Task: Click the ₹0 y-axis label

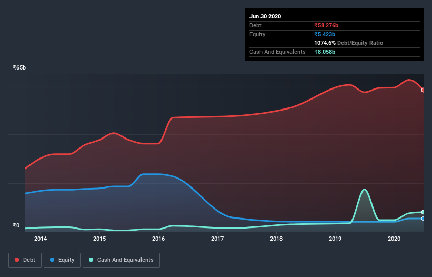Action: (x=16, y=225)
